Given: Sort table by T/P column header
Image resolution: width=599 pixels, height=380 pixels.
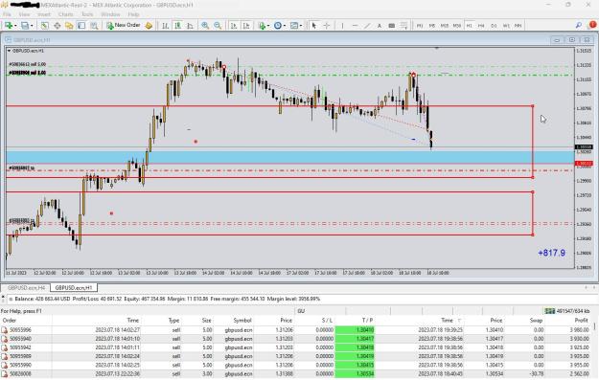Looking at the screenshot, I should [367, 321].
